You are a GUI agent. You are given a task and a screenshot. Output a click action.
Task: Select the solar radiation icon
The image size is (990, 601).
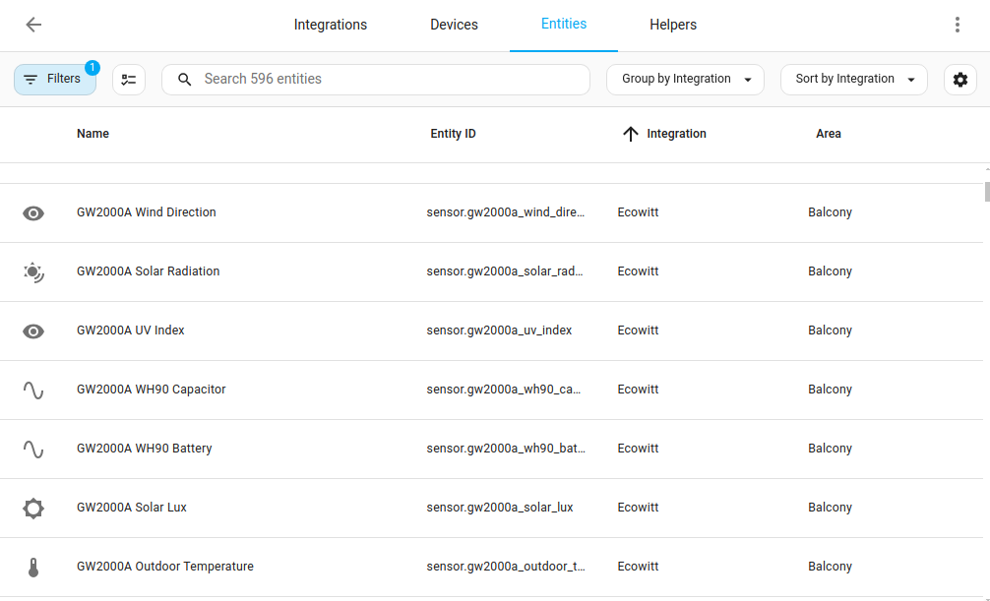(x=33, y=271)
